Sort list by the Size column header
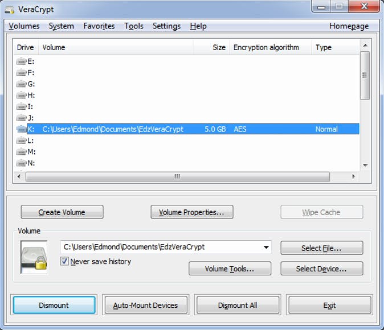The width and height of the screenshot is (384, 330). point(211,47)
